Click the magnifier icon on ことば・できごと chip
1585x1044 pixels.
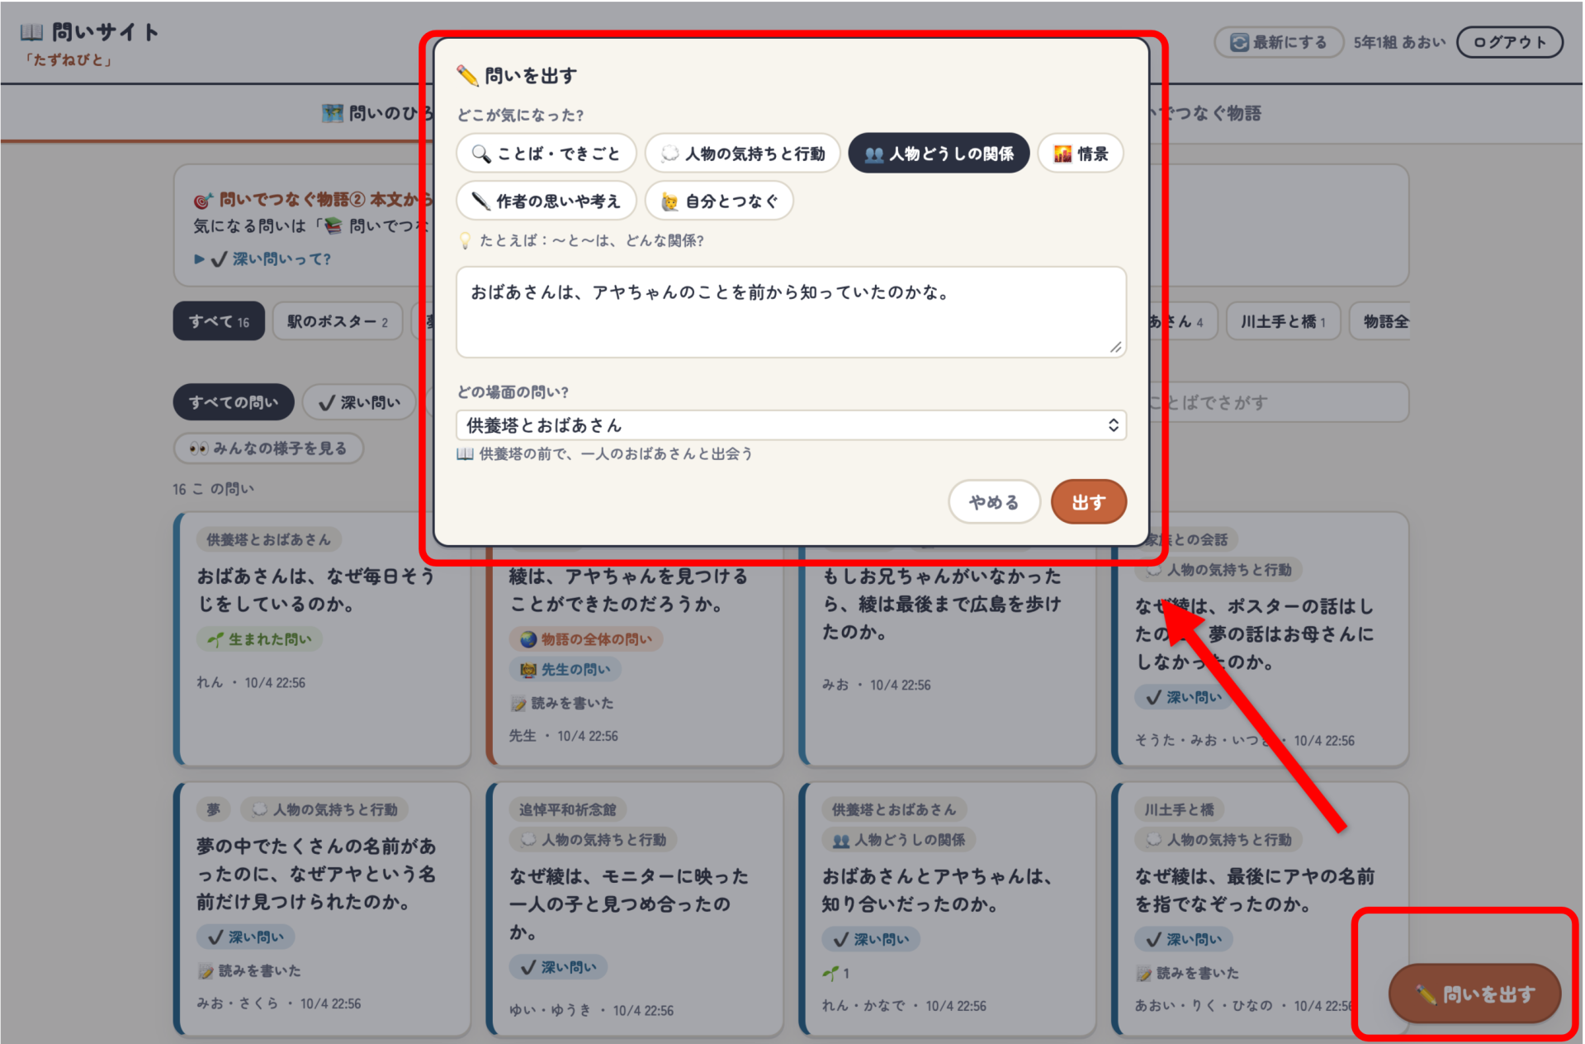click(x=481, y=154)
